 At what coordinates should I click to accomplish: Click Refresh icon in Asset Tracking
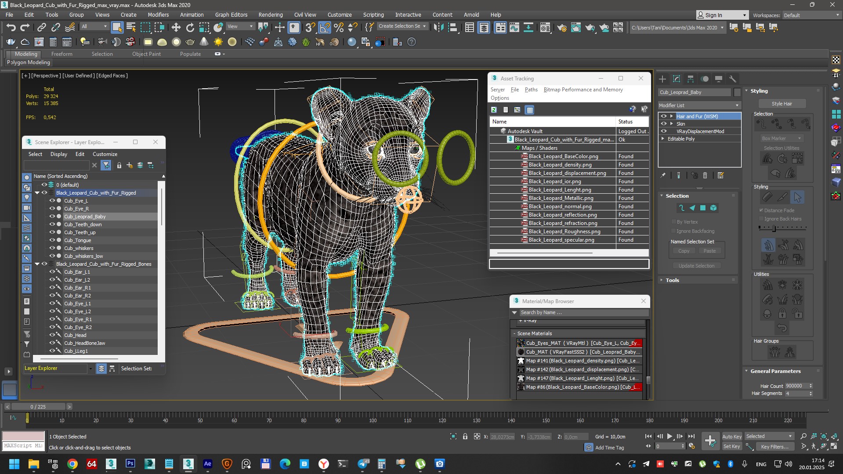point(494,110)
